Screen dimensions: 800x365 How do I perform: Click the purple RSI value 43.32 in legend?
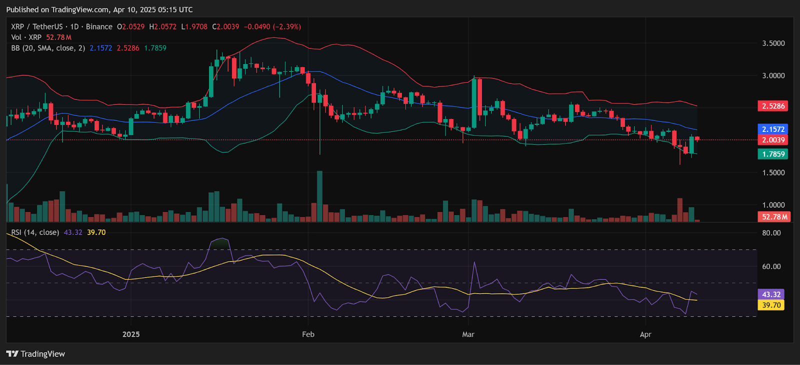coord(73,232)
